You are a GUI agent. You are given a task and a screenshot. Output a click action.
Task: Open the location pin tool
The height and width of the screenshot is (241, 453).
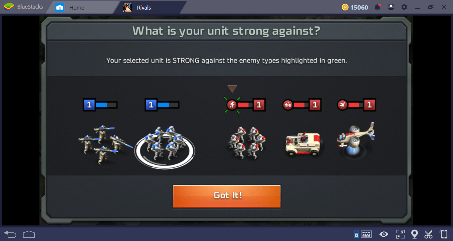coord(414,234)
